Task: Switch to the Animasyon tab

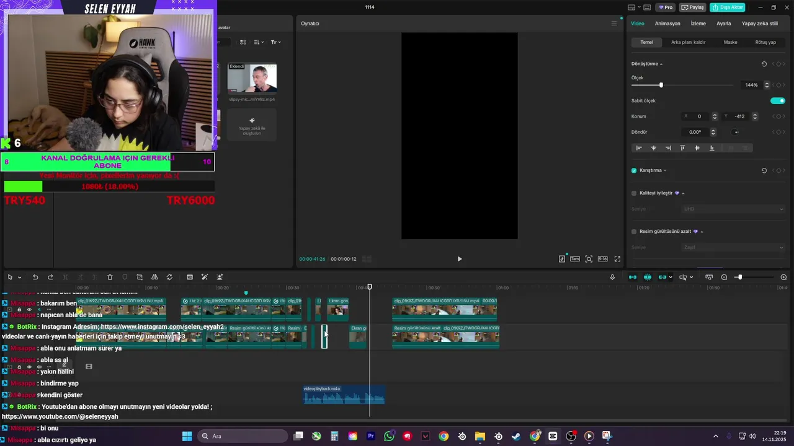Action: pyautogui.click(x=667, y=24)
